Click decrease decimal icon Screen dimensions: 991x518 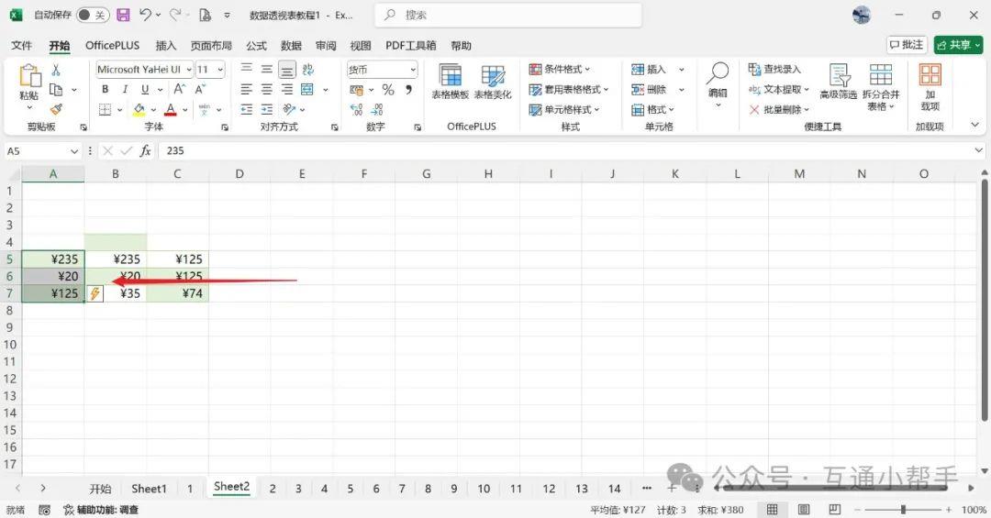click(x=377, y=110)
